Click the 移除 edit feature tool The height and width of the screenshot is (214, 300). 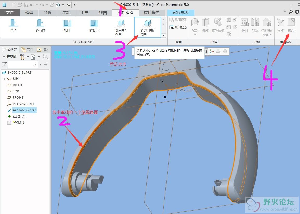tap(291, 25)
